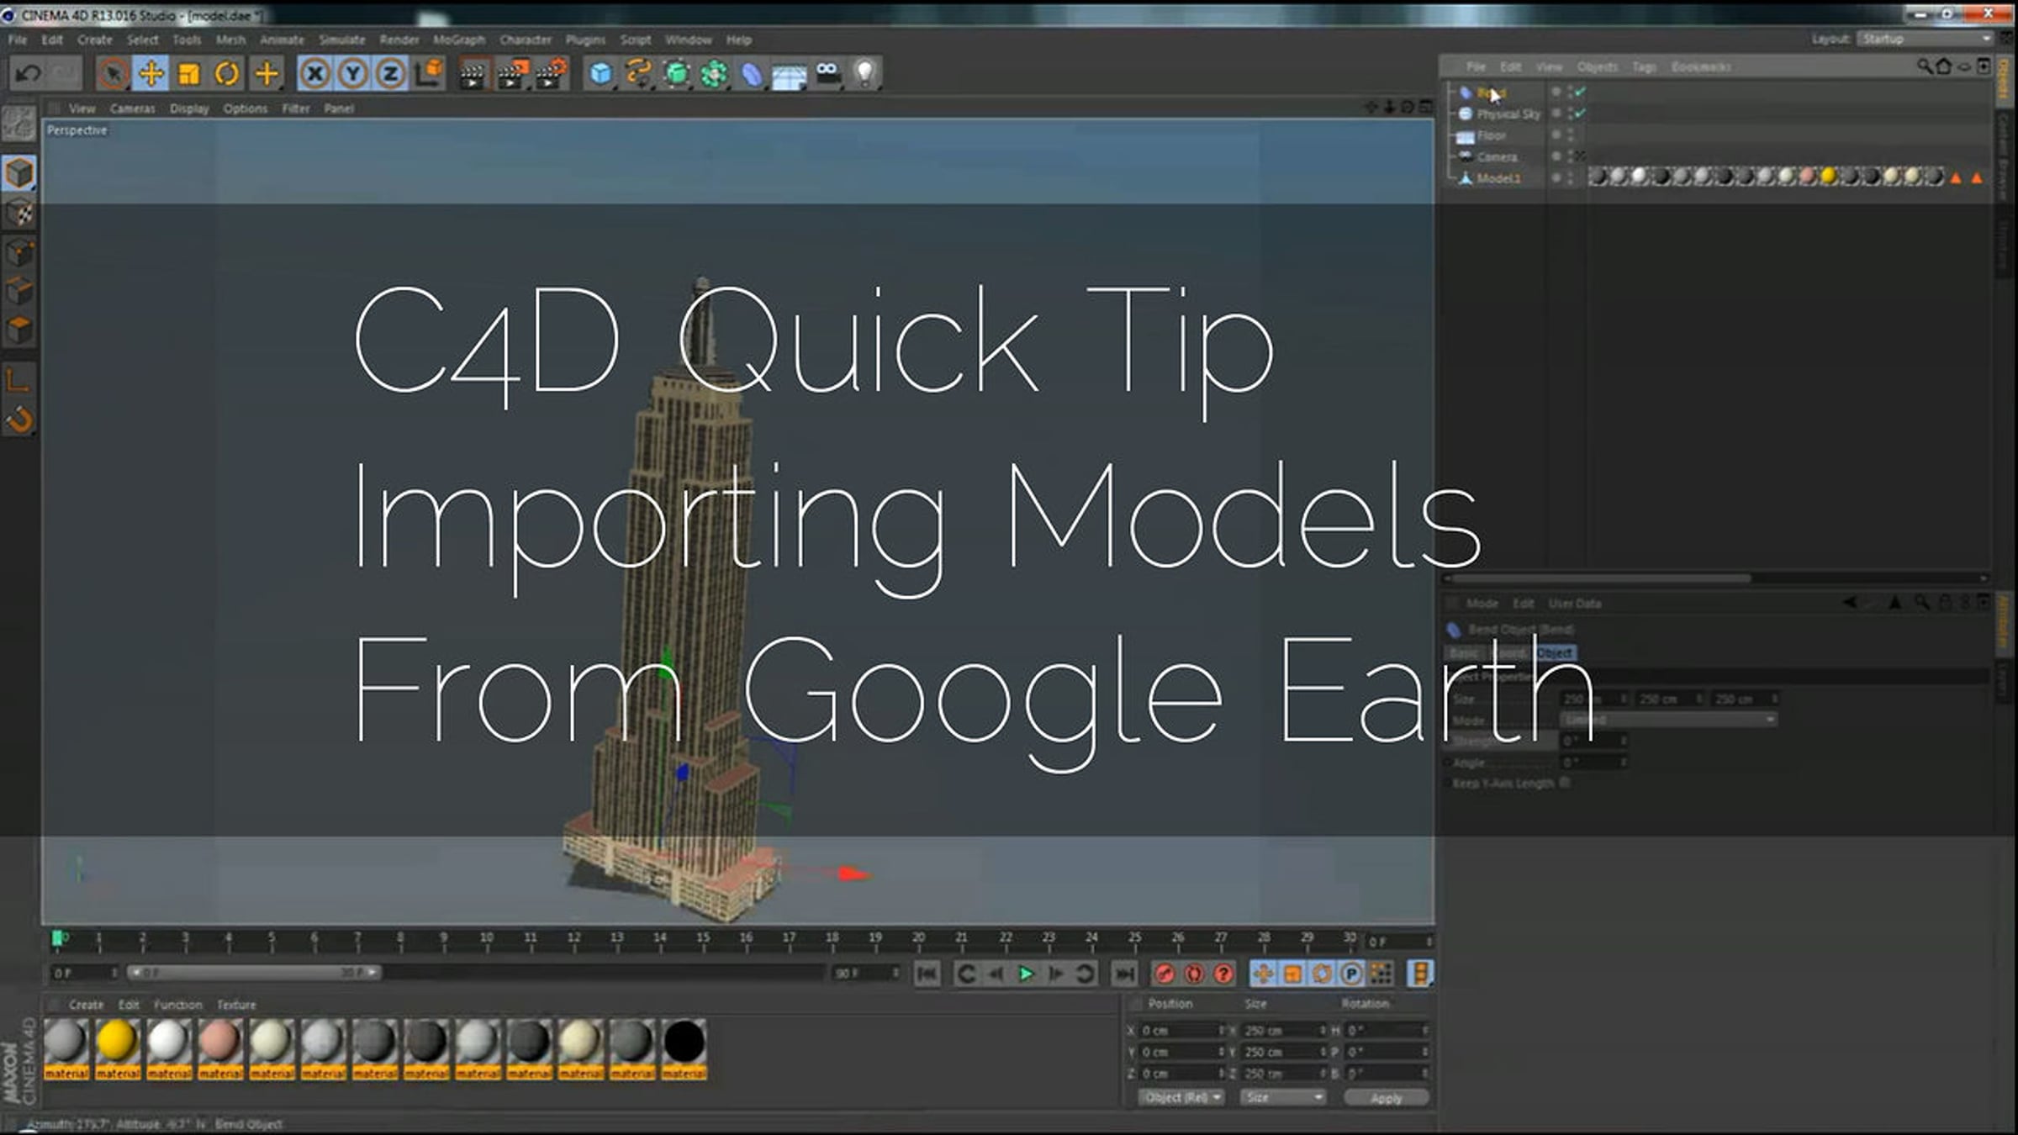The image size is (2018, 1135).
Task: Click the stepper on the Rotation H field
Action: (x=1425, y=1030)
